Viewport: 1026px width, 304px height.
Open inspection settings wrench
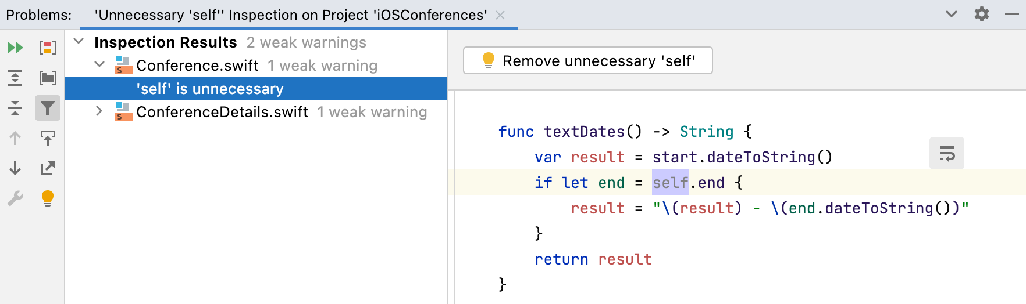[x=15, y=198]
